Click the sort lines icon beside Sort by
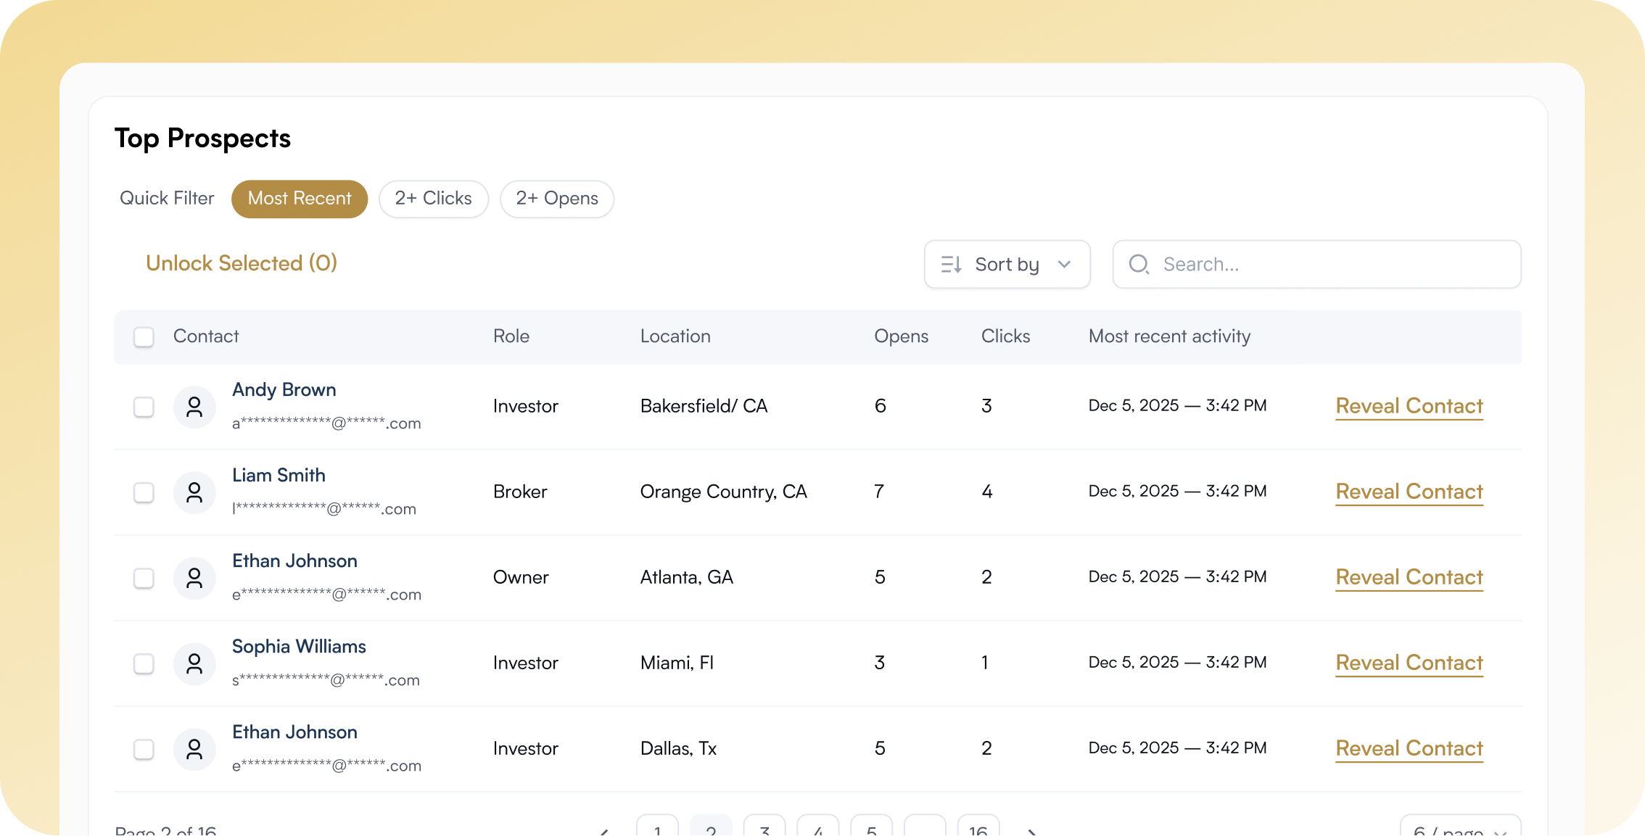 point(951,265)
